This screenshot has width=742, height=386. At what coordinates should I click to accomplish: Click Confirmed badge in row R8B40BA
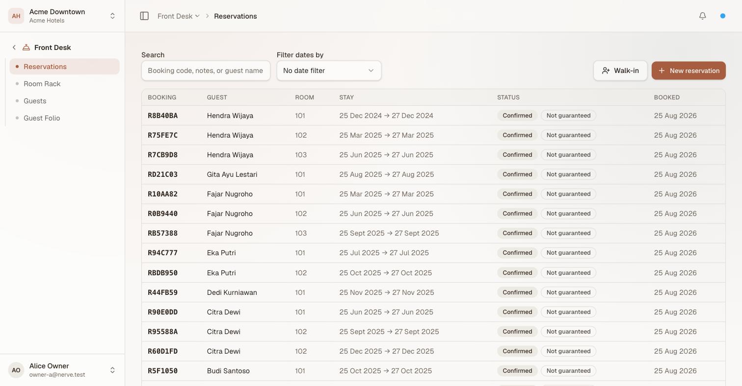tap(517, 116)
